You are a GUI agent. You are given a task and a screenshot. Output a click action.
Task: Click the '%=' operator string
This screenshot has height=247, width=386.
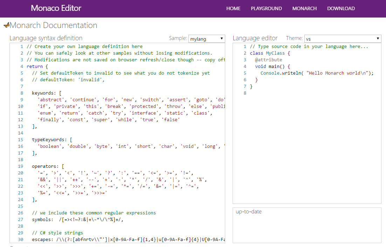tap(43, 193)
